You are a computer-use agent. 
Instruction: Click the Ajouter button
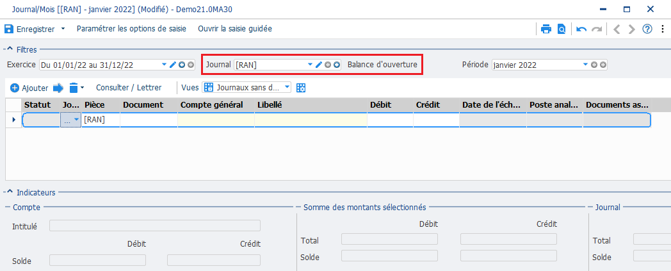(x=29, y=88)
